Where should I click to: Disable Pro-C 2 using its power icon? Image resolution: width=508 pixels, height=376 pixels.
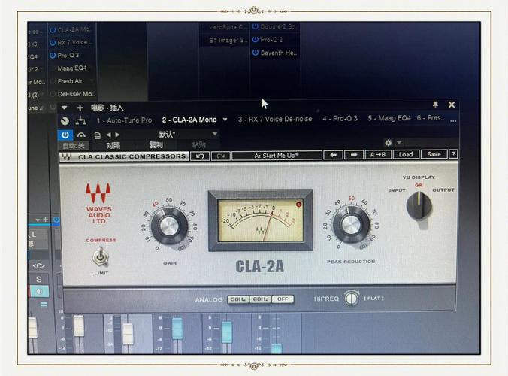pyautogui.click(x=256, y=39)
